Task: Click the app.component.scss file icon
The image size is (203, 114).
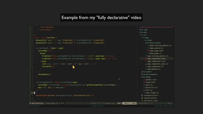Action: tap(146, 61)
